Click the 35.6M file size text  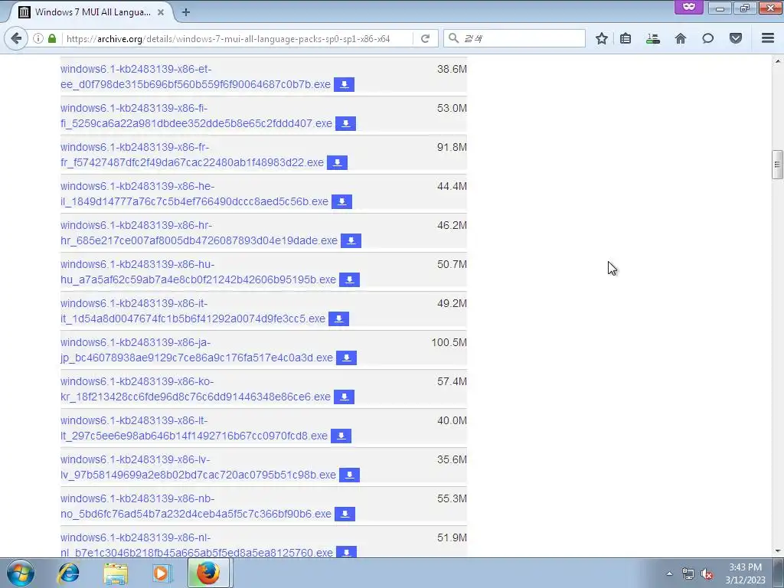452,459
